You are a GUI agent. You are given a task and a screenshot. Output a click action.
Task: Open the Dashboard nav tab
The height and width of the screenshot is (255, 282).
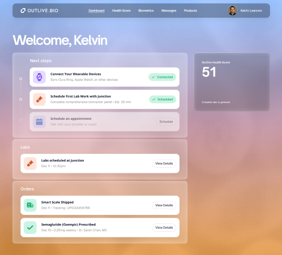(x=96, y=11)
